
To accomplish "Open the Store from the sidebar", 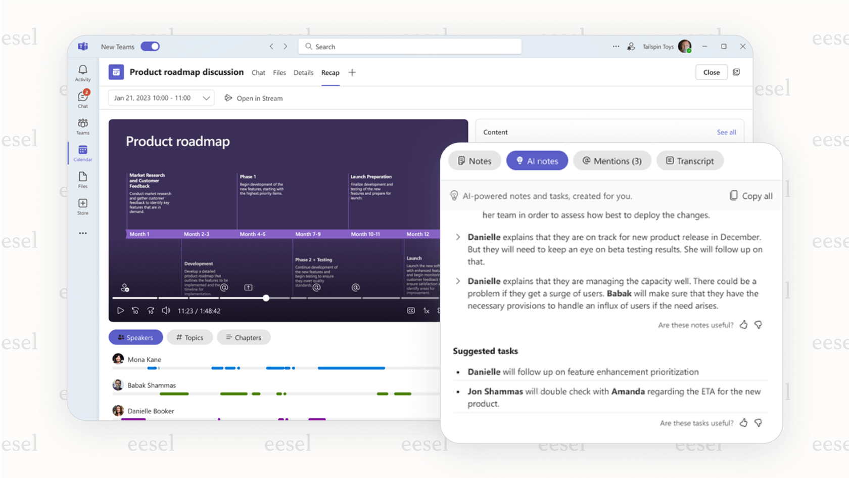I will point(82,205).
